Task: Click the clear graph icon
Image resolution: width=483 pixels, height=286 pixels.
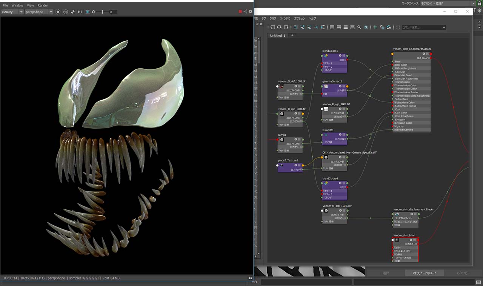Action: click(295, 27)
